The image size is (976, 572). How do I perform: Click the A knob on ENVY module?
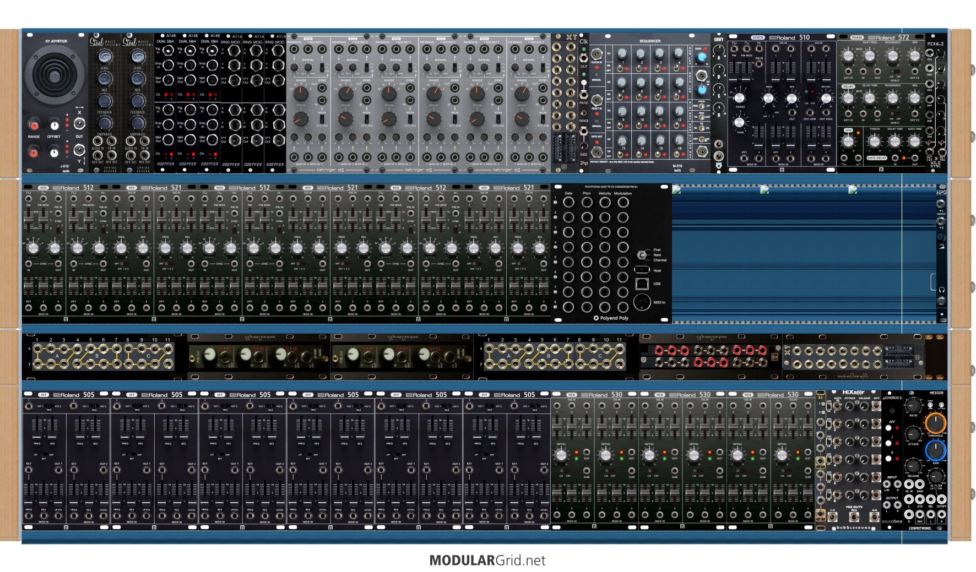[x=719, y=51]
